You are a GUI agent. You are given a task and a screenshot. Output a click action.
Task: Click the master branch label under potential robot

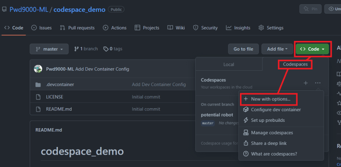click(x=208, y=123)
